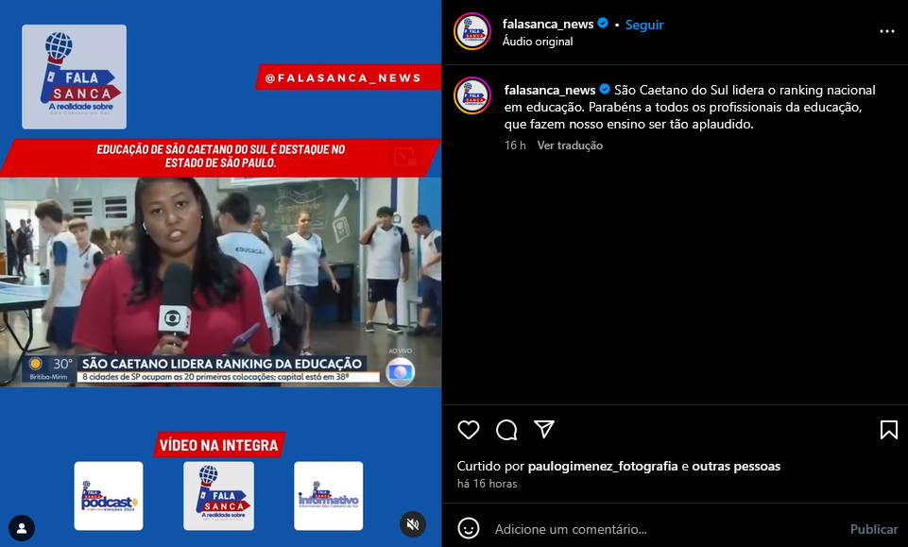This screenshot has width=908, height=547.
Task: Click the verified badge beside header username
Action: [603, 24]
